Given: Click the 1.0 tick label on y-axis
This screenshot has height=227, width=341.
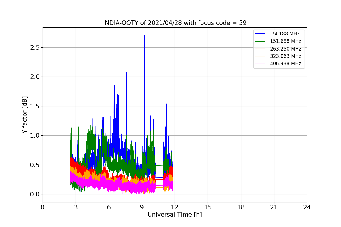Looking at the screenshot, I should click(35, 135).
